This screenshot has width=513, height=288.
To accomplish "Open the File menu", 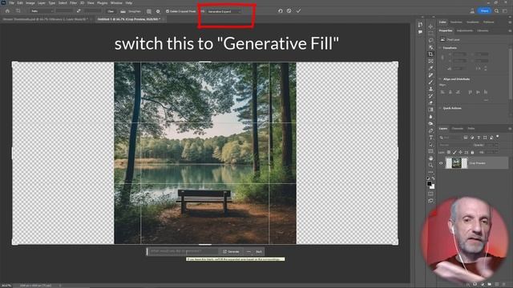I will [x=11, y=3].
